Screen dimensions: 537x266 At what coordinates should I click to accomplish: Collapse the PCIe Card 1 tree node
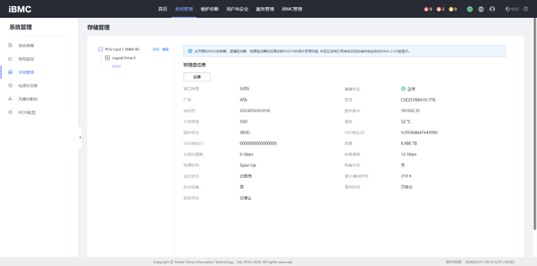coord(101,50)
